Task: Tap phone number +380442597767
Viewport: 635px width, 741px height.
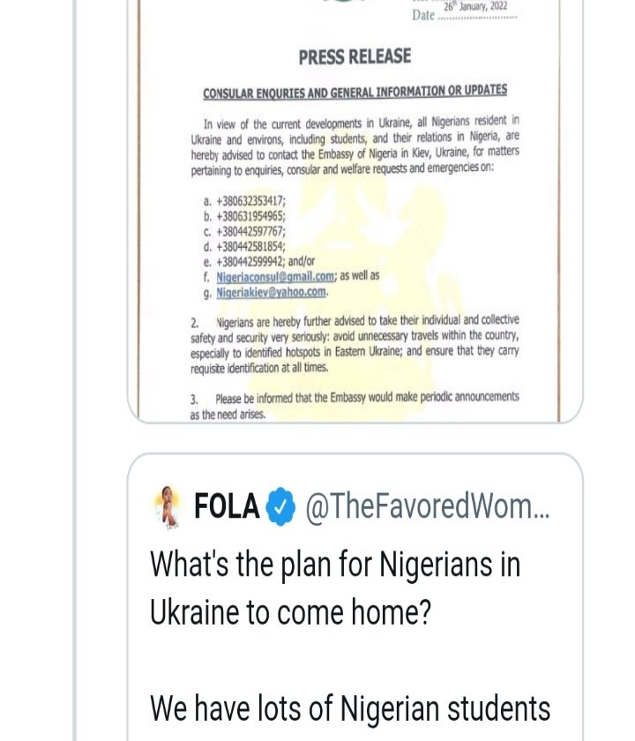Action: (x=250, y=232)
